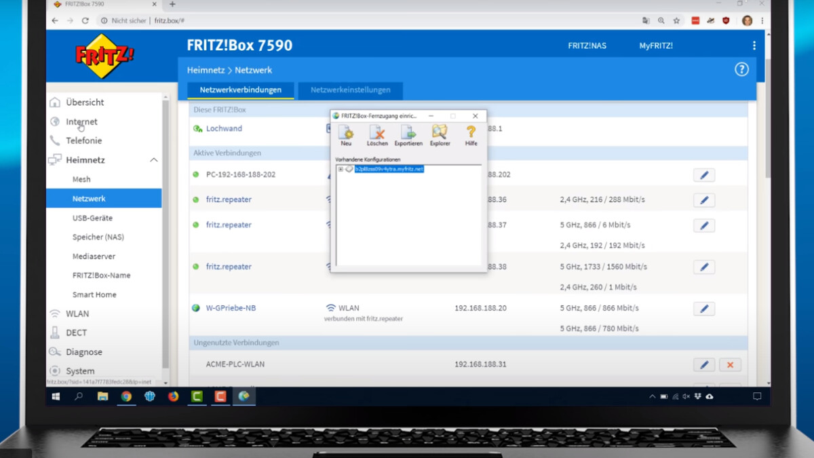Click the Löschen toolbar icon
This screenshot has height=458, width=814.
tap(377, 134)
